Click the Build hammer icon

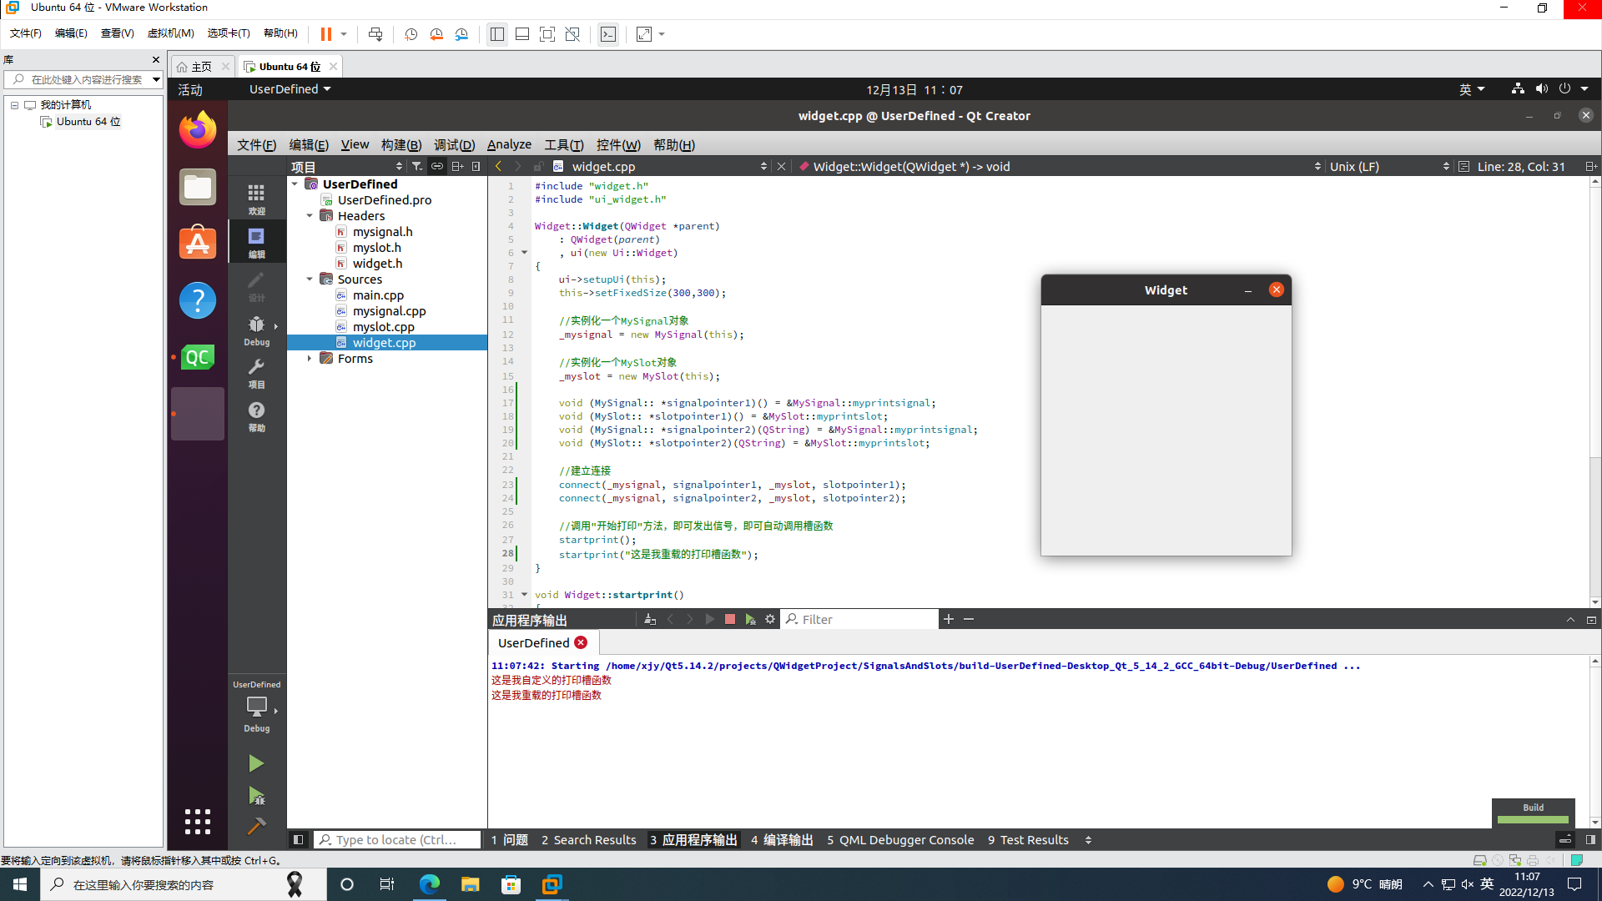[x=256, y=826]
